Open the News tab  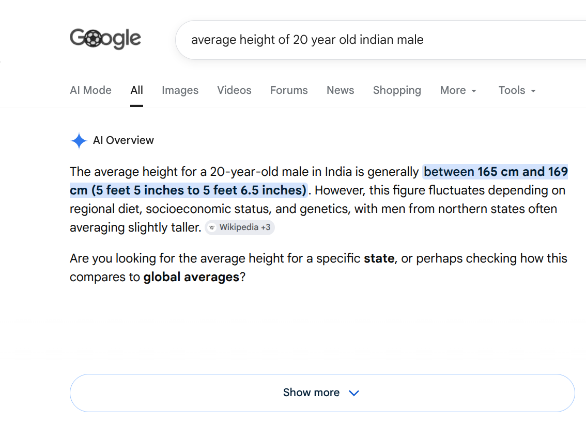(340, 90)
